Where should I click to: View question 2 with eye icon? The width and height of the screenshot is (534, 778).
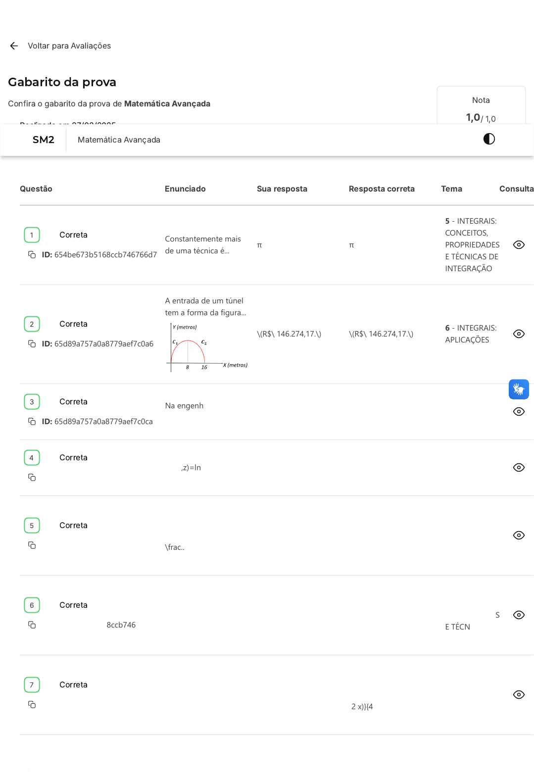coord(519,334)
